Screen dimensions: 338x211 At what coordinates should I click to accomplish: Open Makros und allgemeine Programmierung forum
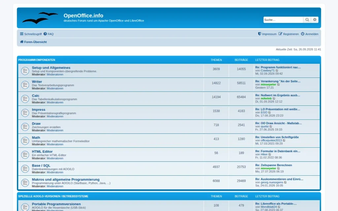(x=66, y=180)
